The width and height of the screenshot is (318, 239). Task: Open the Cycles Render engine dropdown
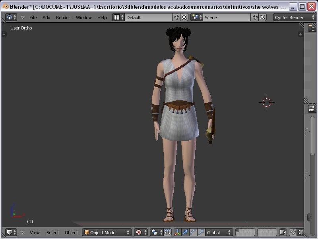pos(294,17)
